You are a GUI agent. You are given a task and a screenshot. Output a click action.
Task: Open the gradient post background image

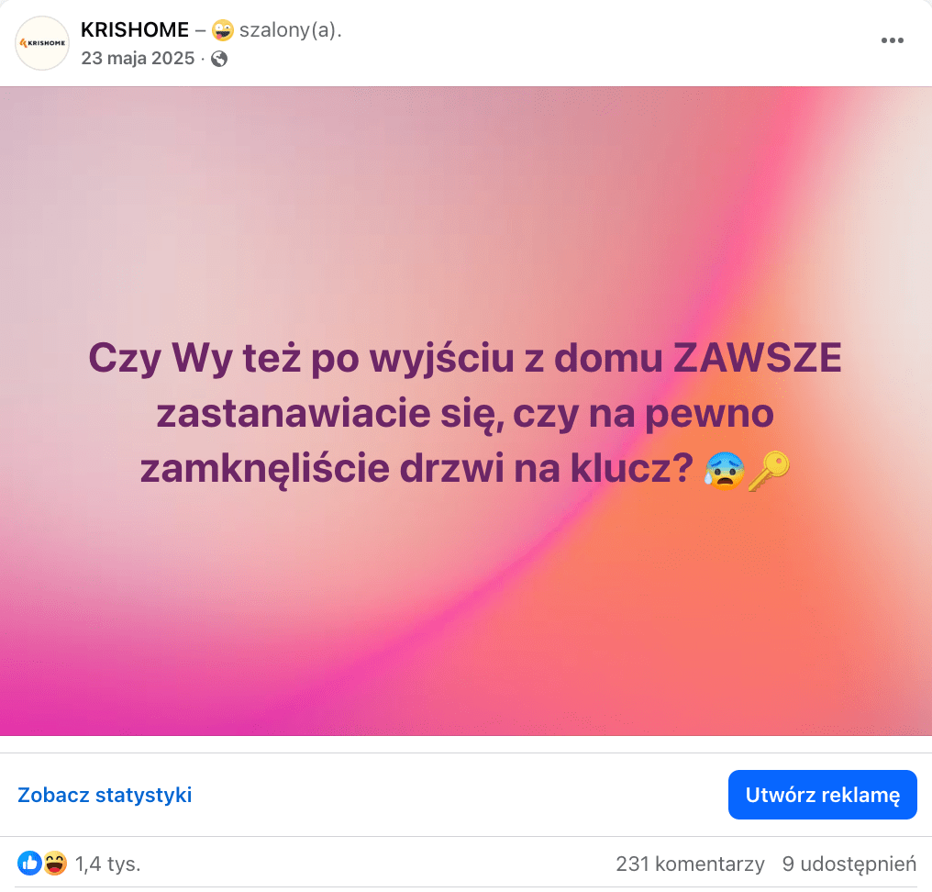pos(466,411)
